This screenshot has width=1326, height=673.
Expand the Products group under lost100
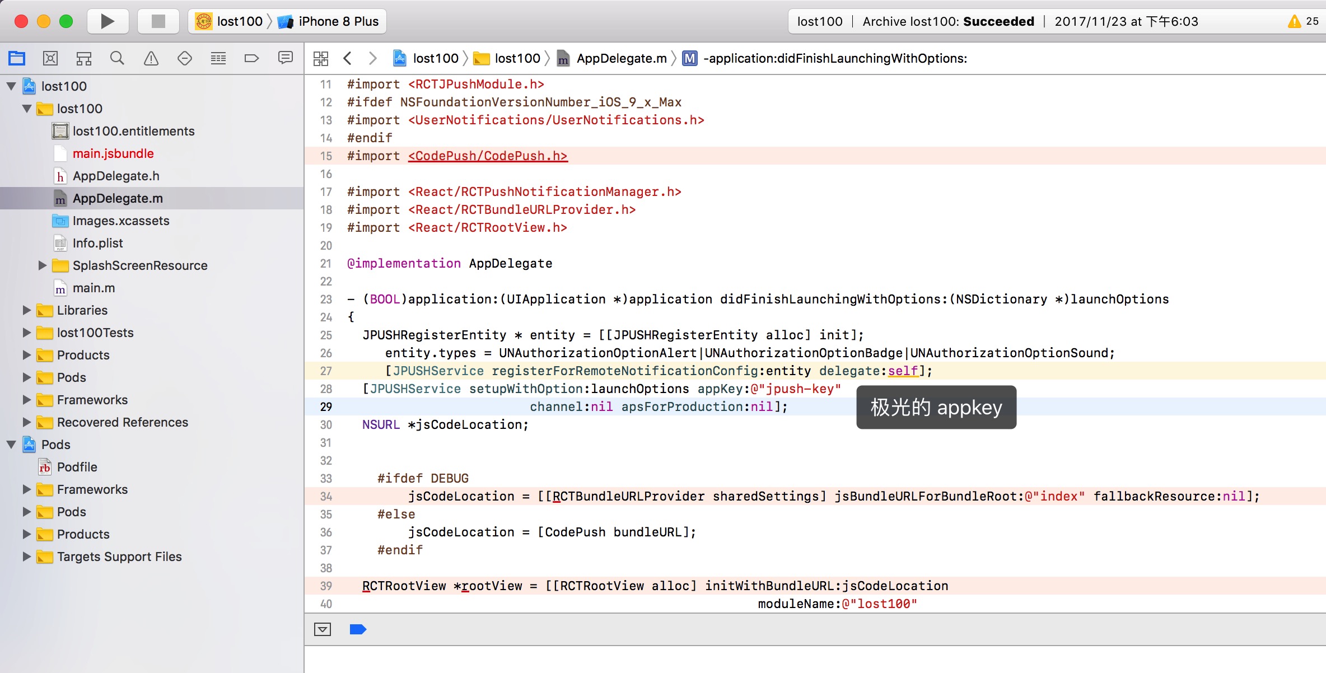(27, 355)
